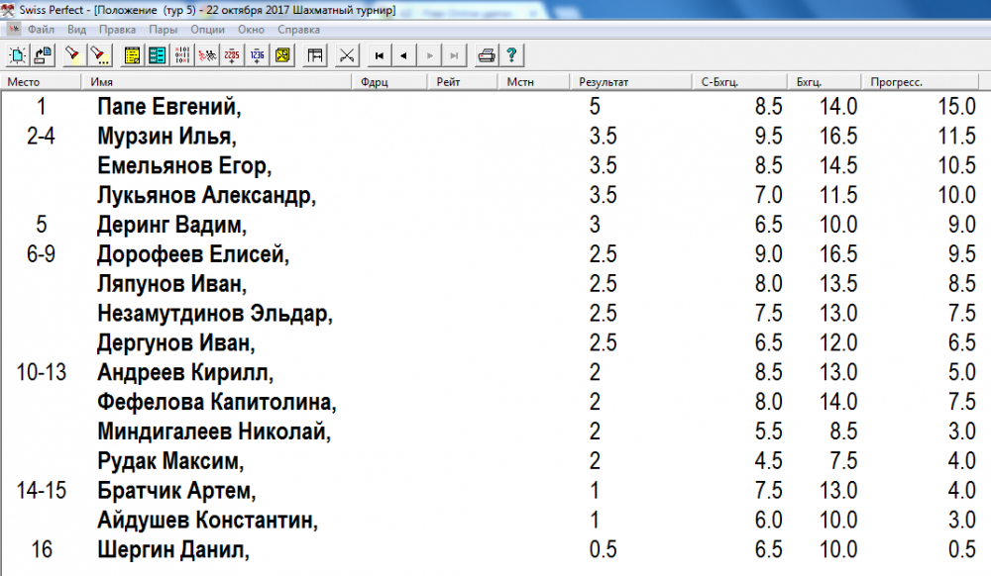The width and height of the screenshot is (991, 576).
Task: Click result 0.5 in Шергин Данил row
Action: [603, 550]
